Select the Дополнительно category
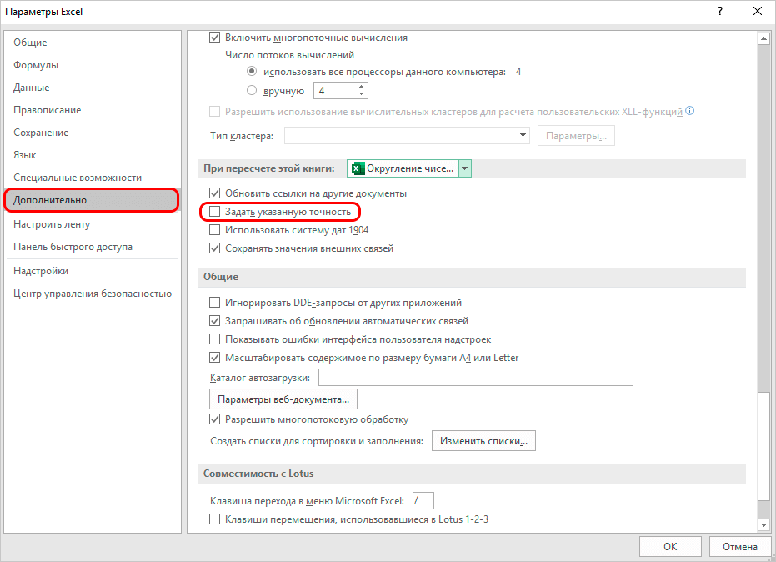The height and width of the screenshot is (562, 776). [92, 200]
